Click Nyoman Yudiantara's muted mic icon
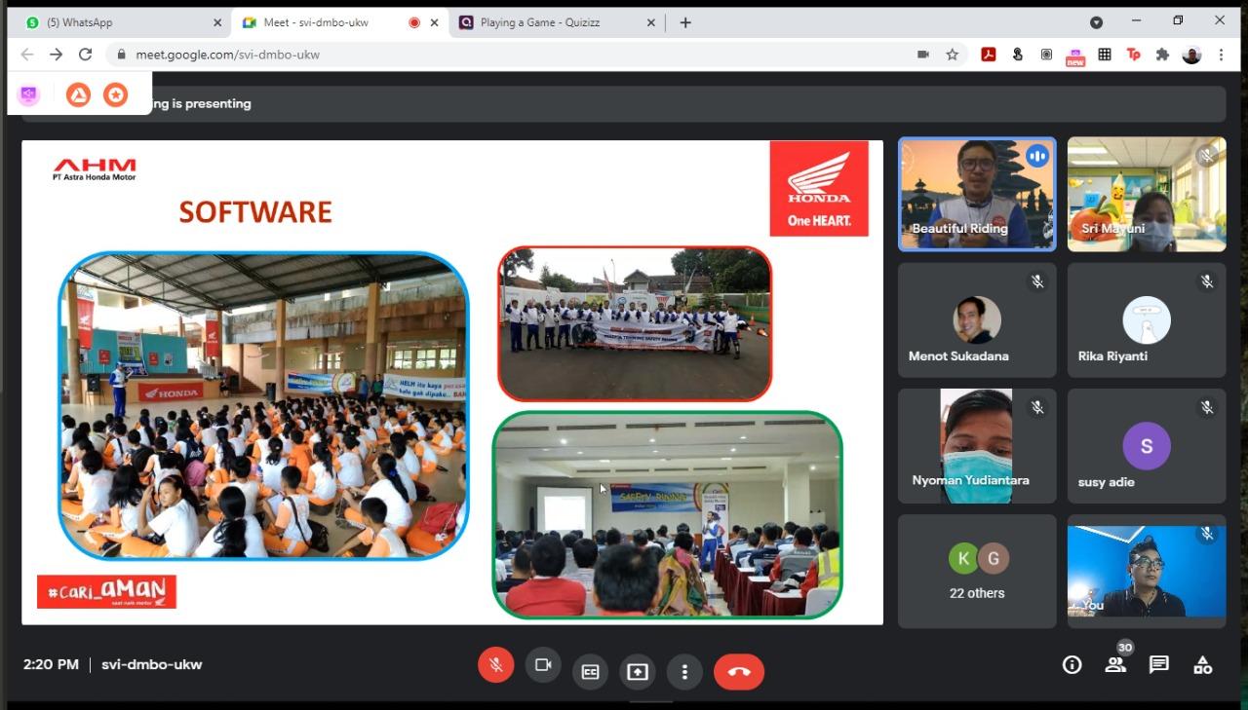The height and width of the screenshot is (710, 1248). coord(1037,407)
